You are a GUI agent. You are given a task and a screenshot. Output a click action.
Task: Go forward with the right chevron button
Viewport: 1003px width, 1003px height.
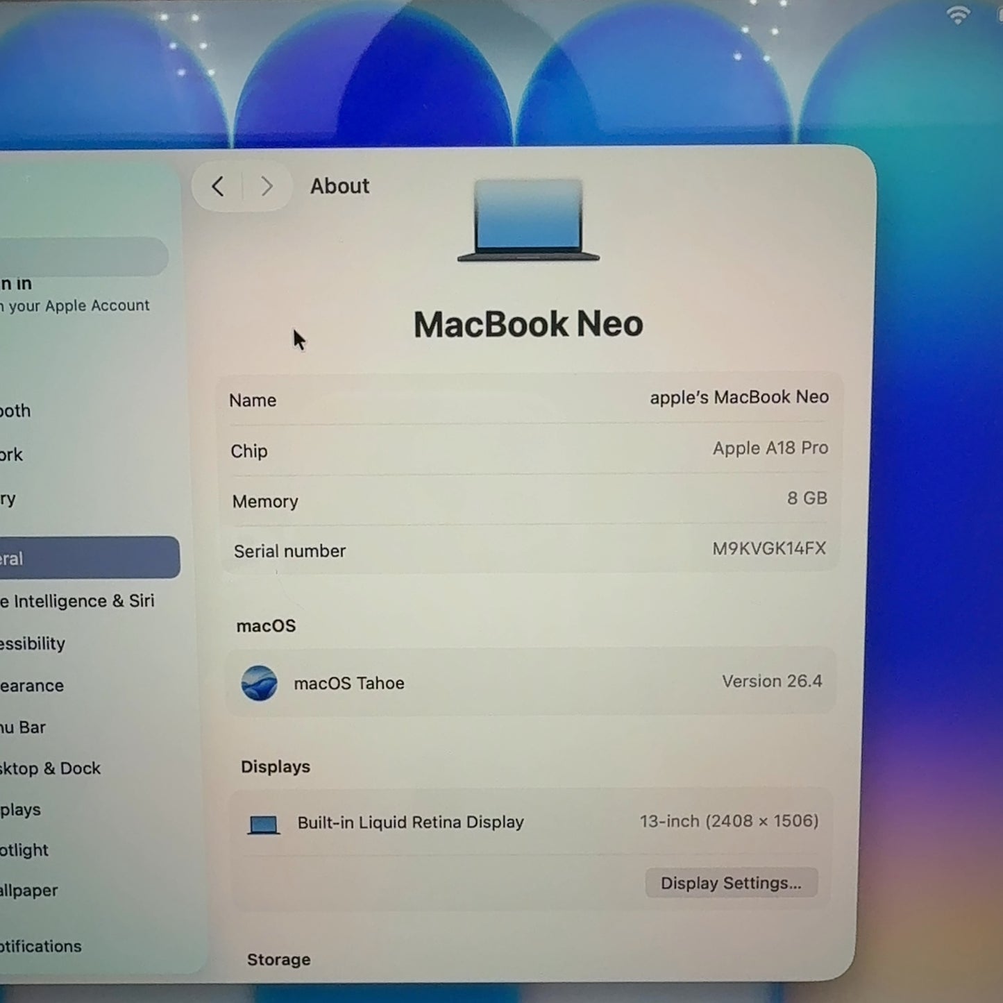click(267, 186)
